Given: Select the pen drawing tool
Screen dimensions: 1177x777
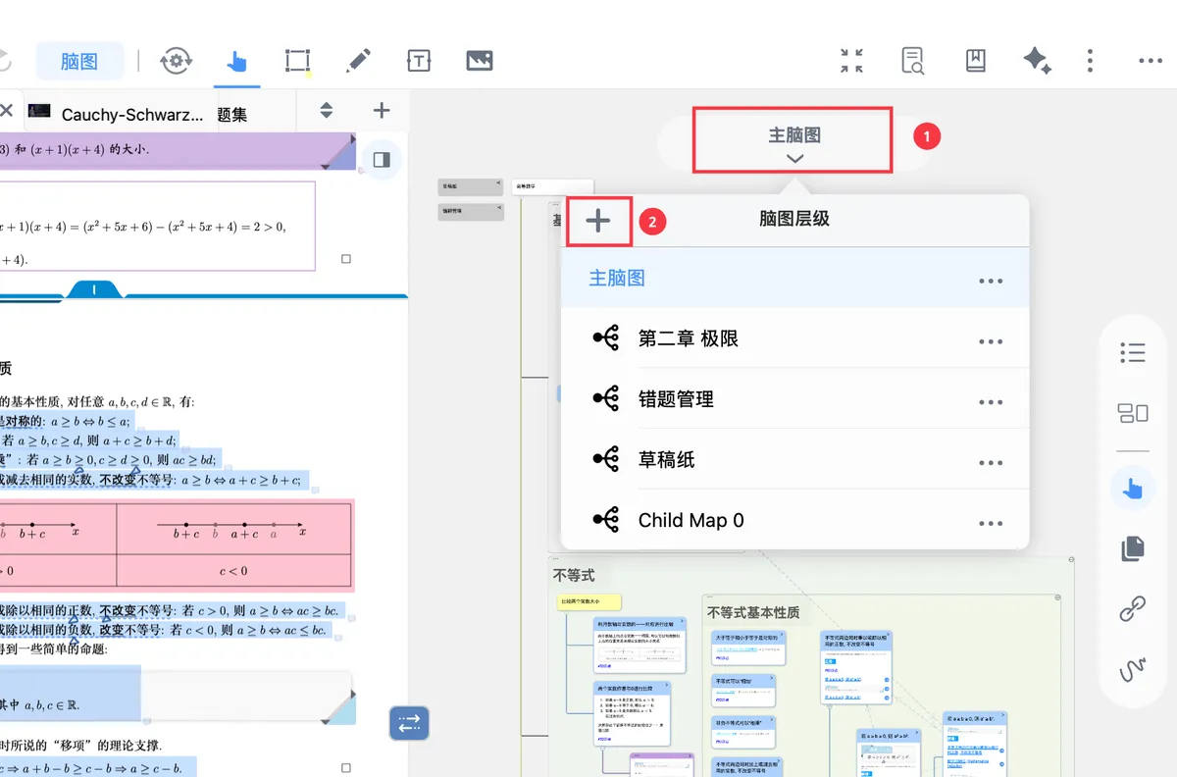Looking at the screenshot, I should pyautogui.click(x=358, y=61).
